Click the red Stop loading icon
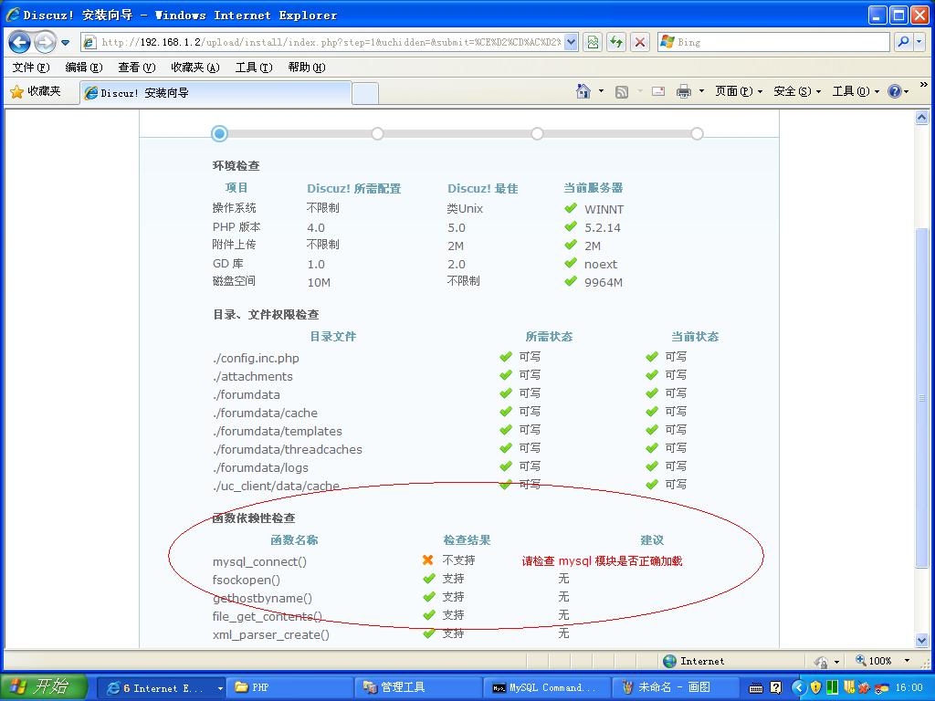The width and height of the screenshot is (935, 701). coord(640,42)
